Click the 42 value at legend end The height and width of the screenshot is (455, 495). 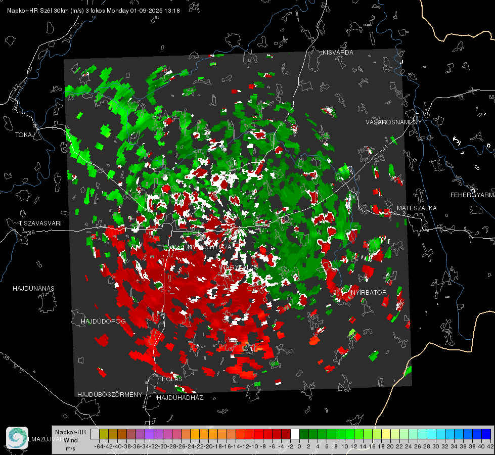(490, 446)
